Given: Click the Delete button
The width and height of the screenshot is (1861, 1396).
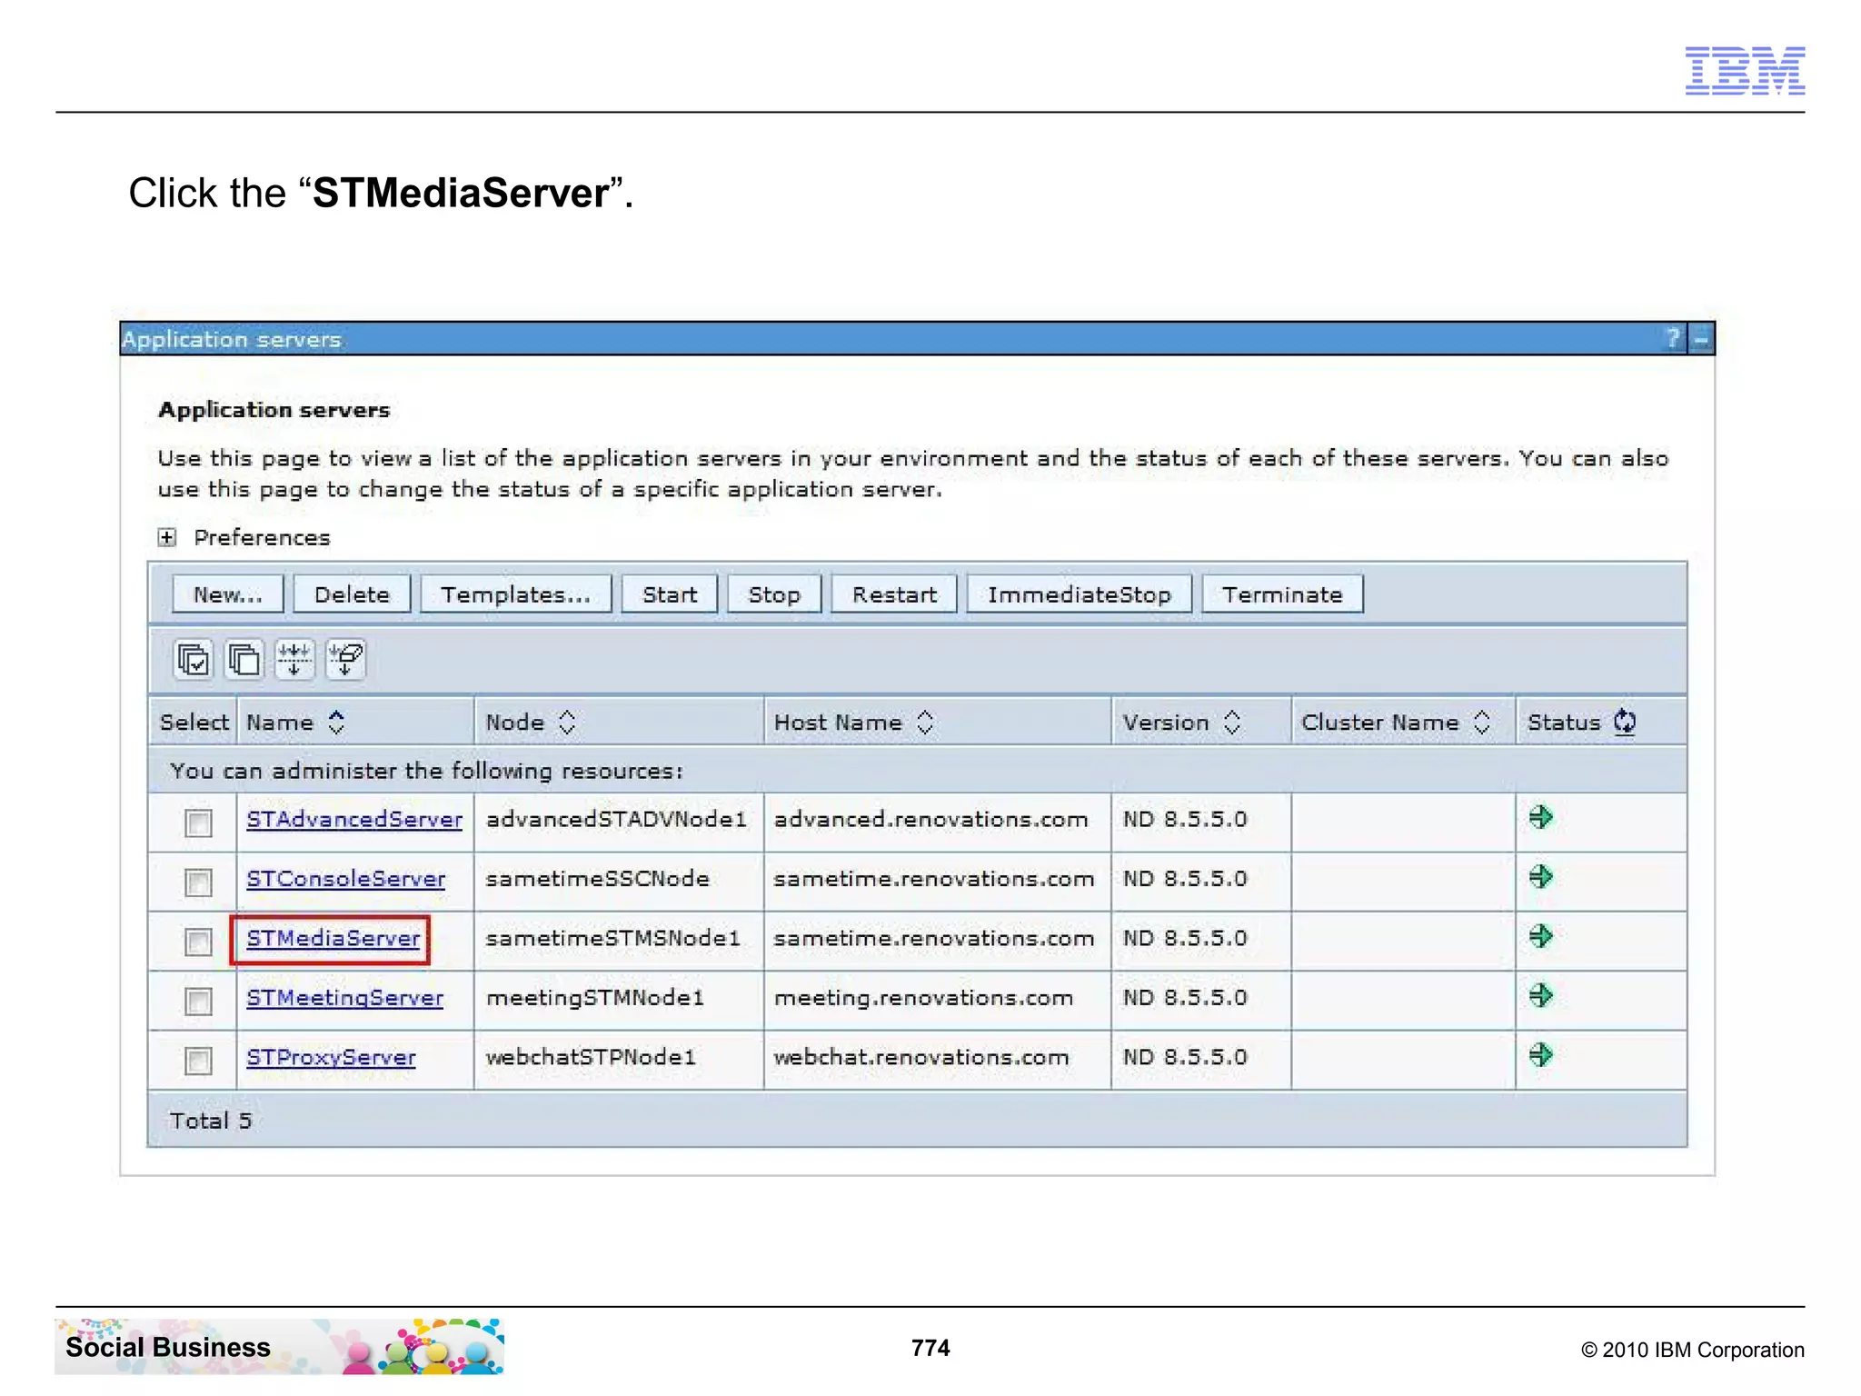Looking at the screenshot, I should (352, 594).
